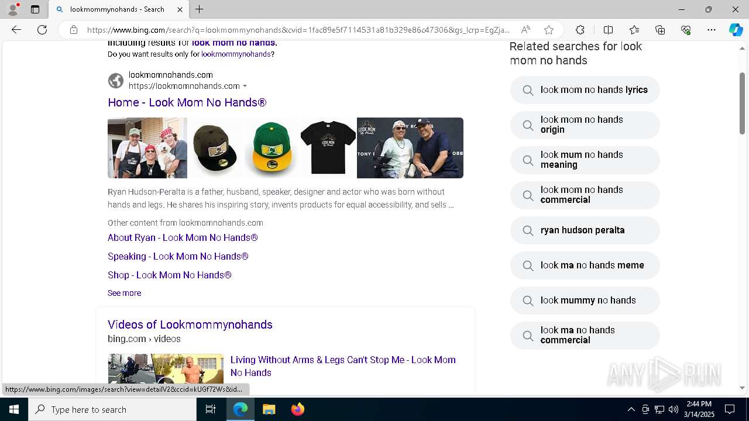Open a new tab with plus button
This screenshot has width=749, height=421.
[x=200, y=9]
